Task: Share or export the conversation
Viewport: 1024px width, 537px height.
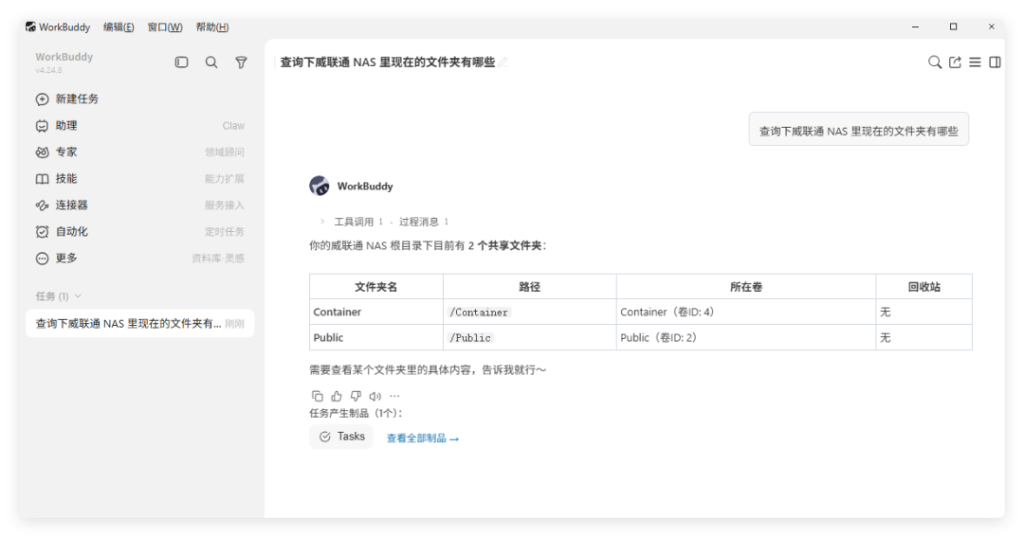Action: point(955,62)
